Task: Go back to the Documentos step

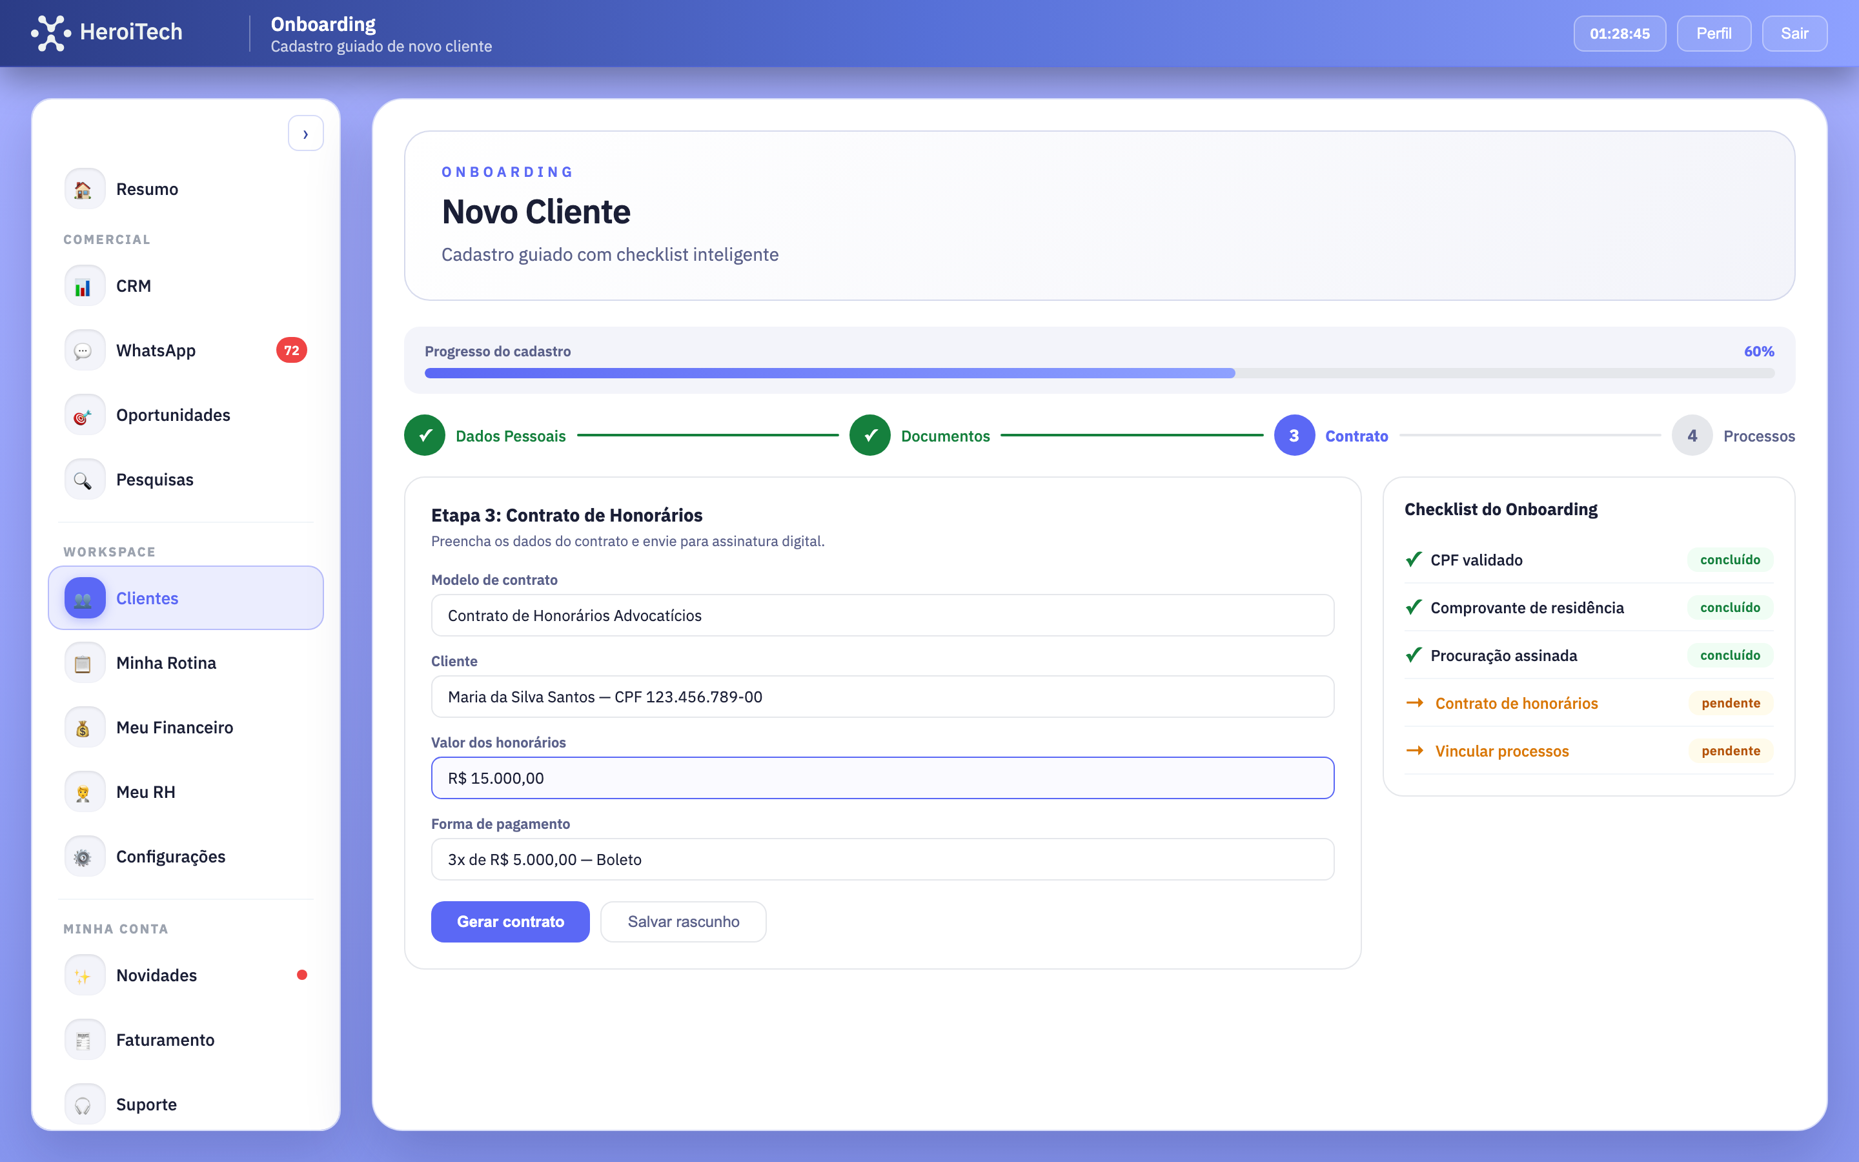Action: point(869,435)
